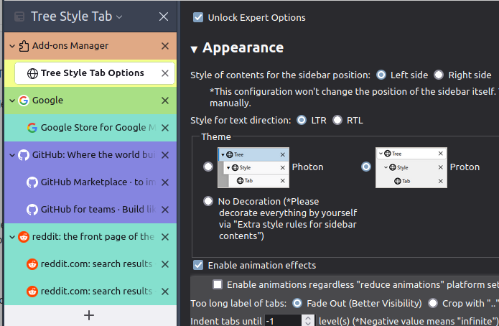
Task: Click the new tab plus button
Action: pyautogui.click(x=89, y=315)
